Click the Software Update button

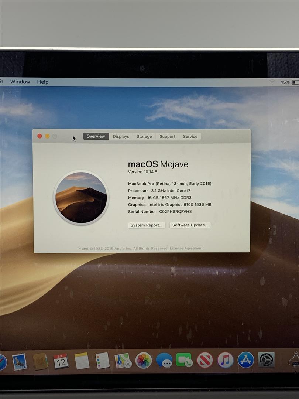tap(190, 225)
